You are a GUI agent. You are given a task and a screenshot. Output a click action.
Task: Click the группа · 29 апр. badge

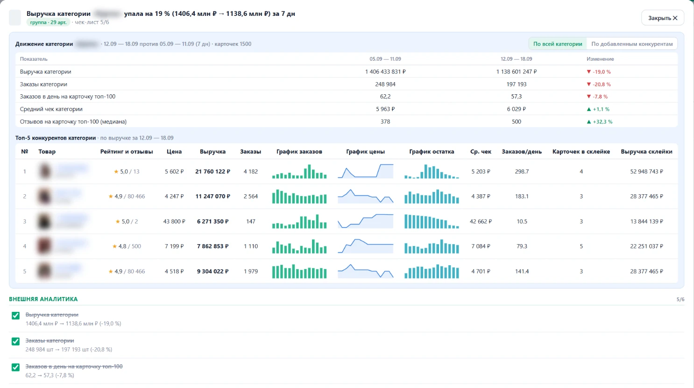[49, 22]
